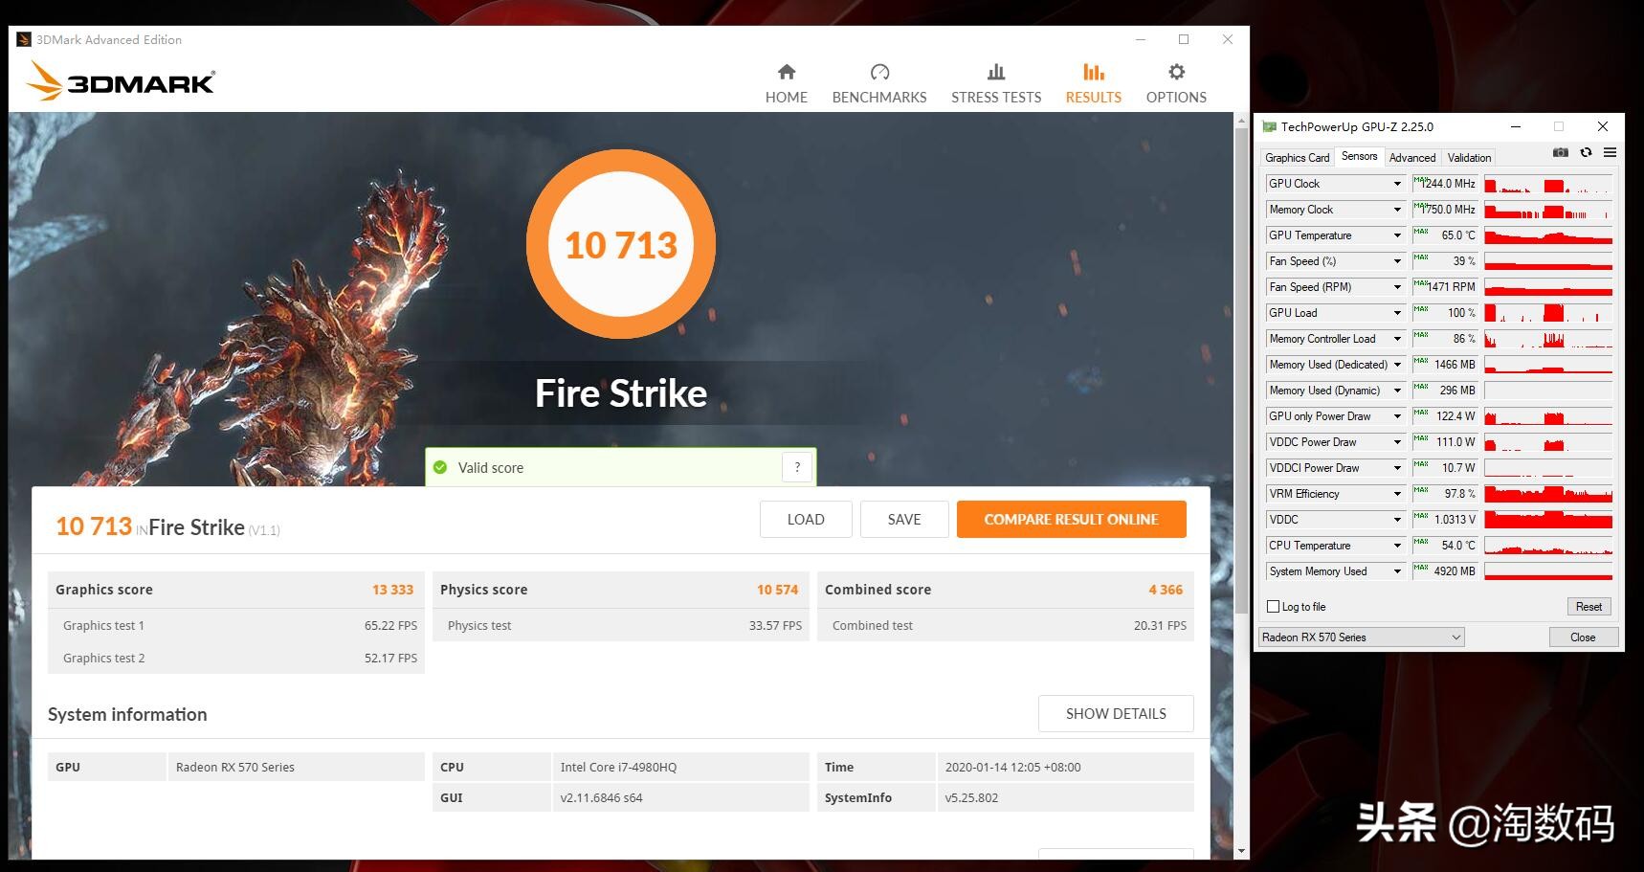Open the GPU only Power Draw dropdown

[1397, 416]
